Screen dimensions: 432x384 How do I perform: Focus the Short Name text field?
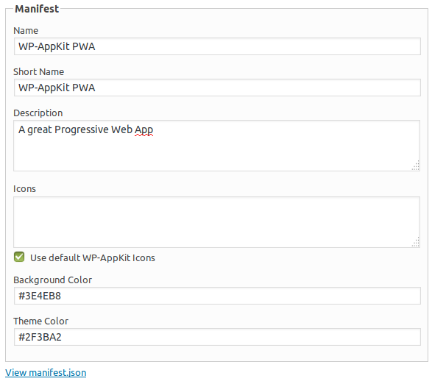pyautogui.click(x=217, y=88)
